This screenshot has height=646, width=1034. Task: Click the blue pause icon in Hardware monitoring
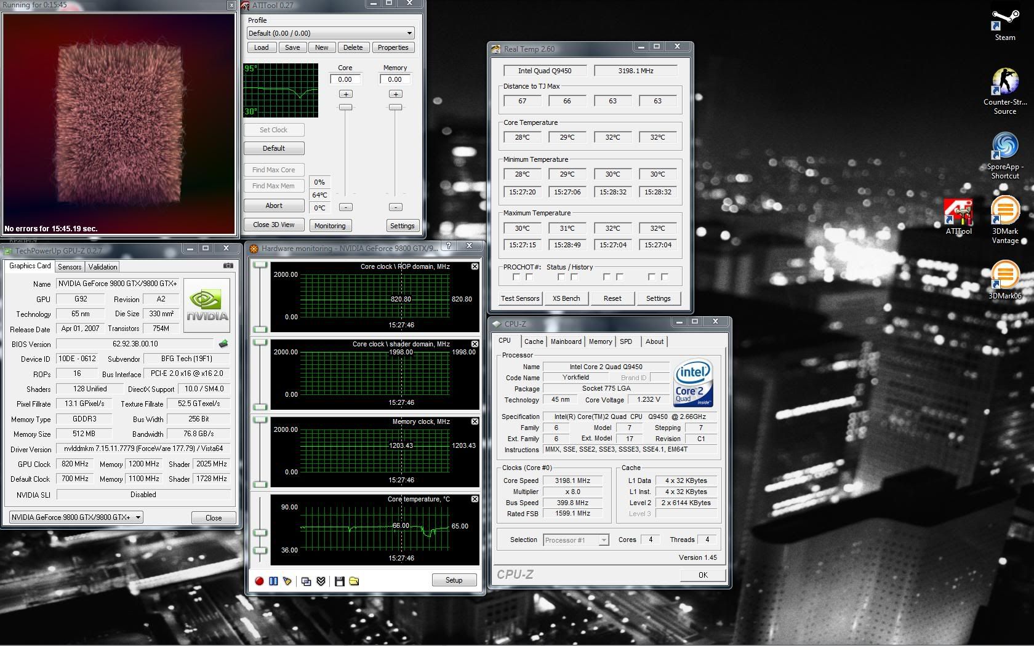click(x=273, y=581)
